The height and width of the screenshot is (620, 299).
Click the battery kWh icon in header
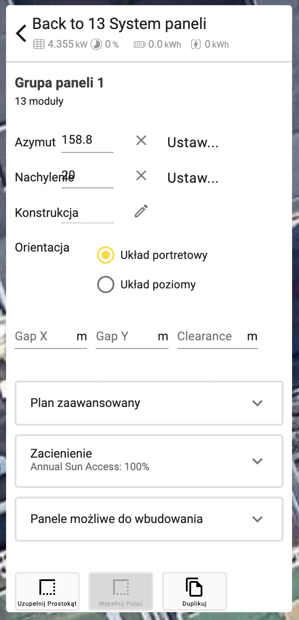click(x=140, y=44)
